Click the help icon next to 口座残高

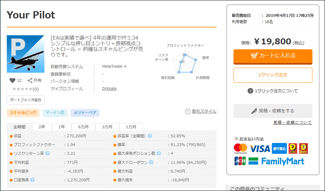click(x=32, y=179)
